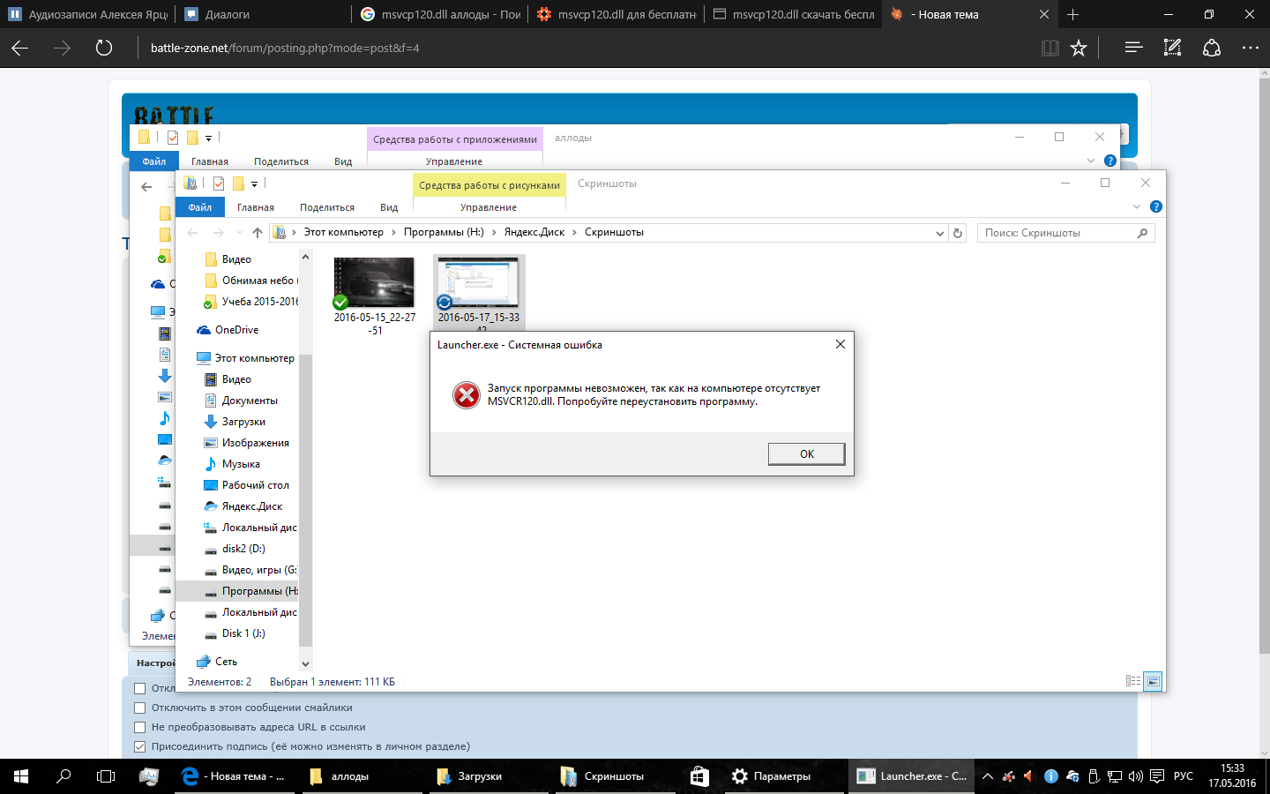The image size is (1270, 794).
Task: Switch to large thumbnails view icon
Action: [1153, 681]
